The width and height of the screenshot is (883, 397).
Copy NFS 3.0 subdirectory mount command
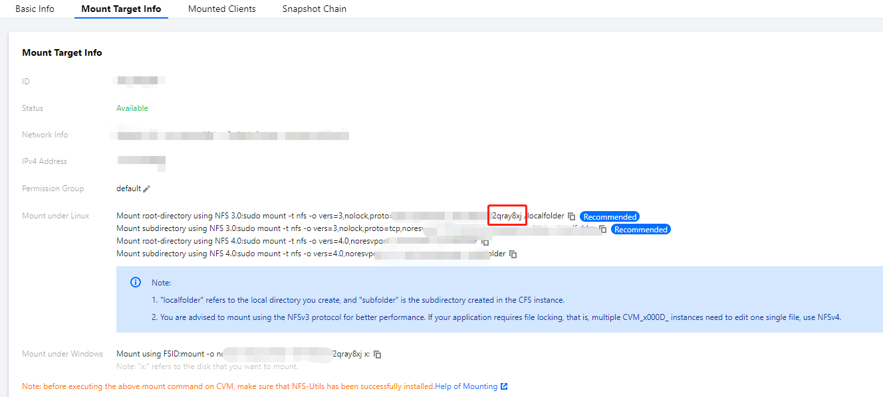[x=602, y=229]
